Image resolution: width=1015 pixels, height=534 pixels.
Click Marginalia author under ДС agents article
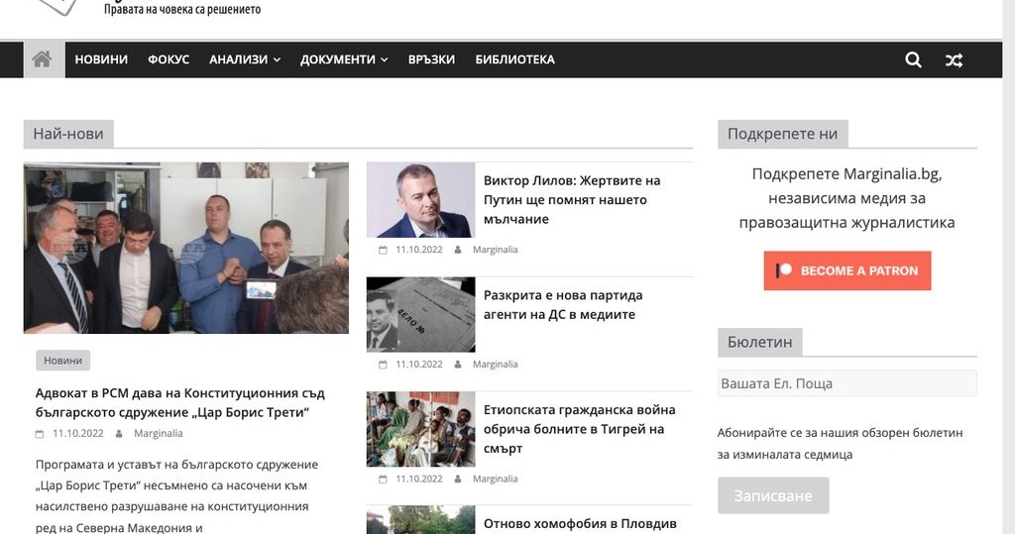pyautogui.click(x=496, y=364)
